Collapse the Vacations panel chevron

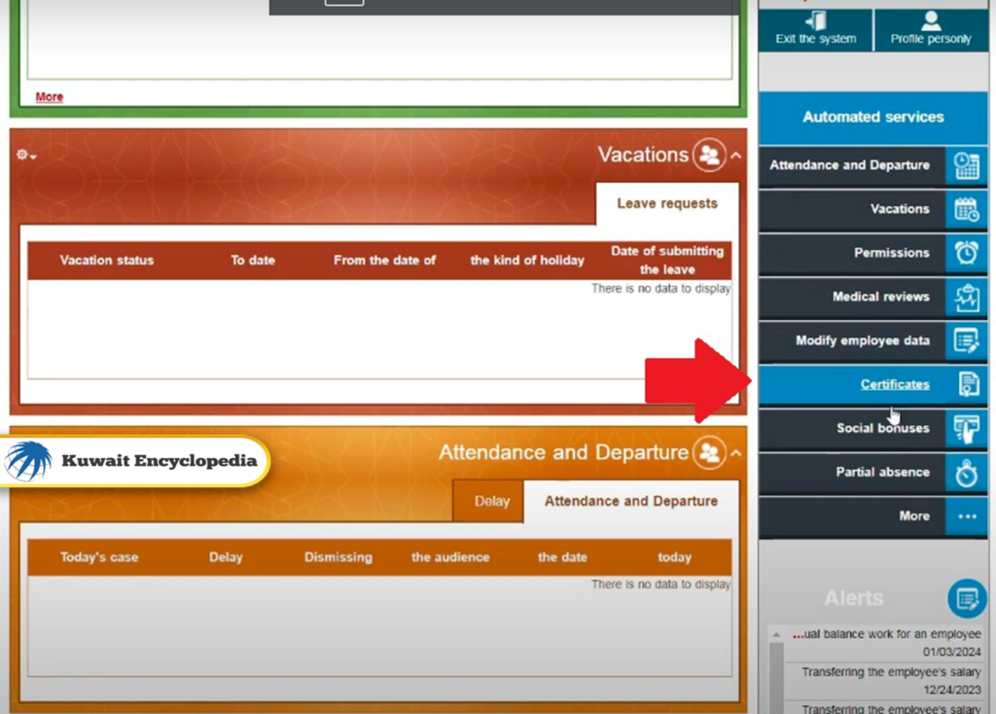(736, 156)
